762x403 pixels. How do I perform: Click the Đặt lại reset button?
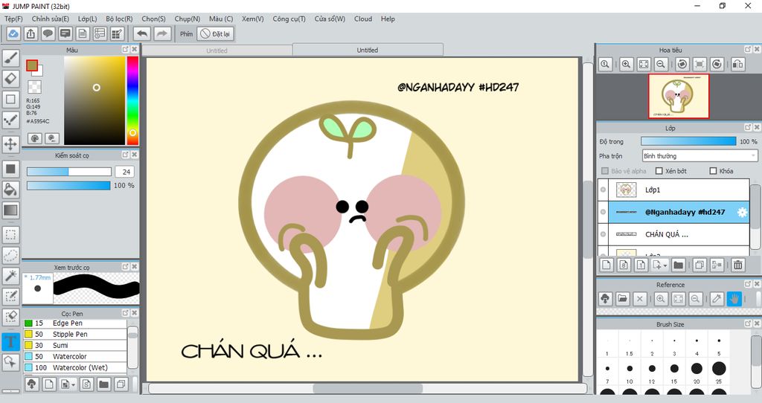click(x=215, y=34)
